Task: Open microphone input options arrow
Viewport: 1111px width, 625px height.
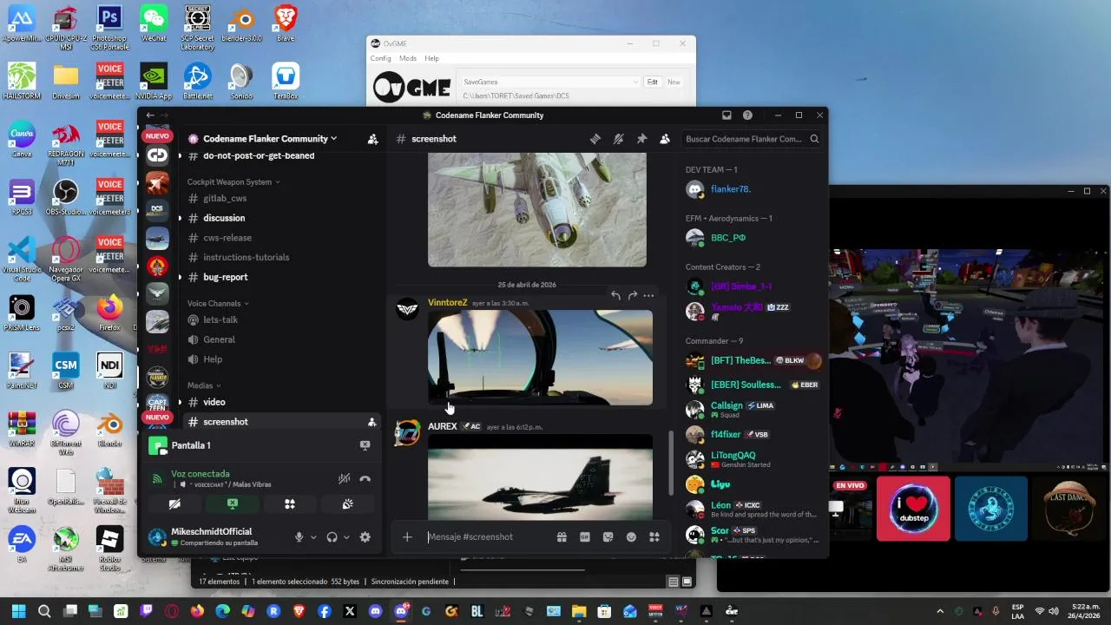Action: tap(313, 537)
